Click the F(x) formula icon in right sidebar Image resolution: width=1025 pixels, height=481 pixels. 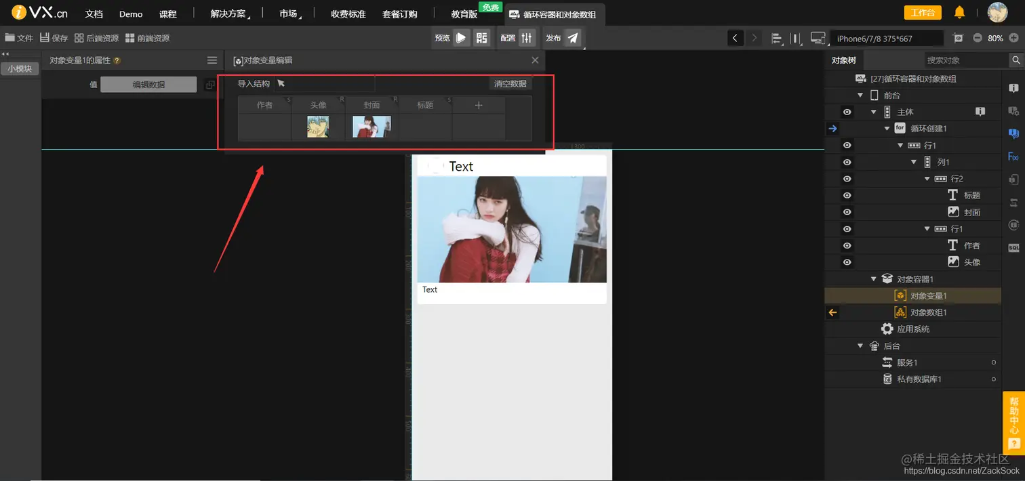pos(1014,156)
